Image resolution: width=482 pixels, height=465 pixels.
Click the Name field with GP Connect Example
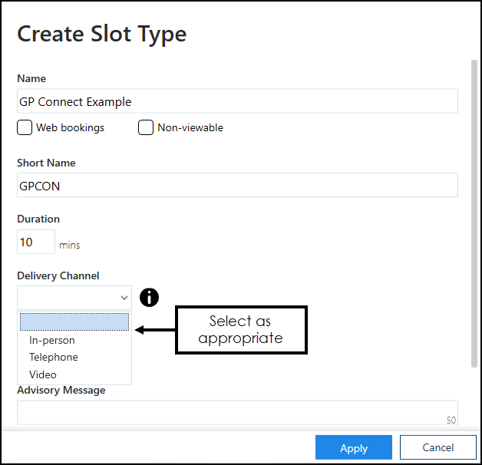pos(237,101)
